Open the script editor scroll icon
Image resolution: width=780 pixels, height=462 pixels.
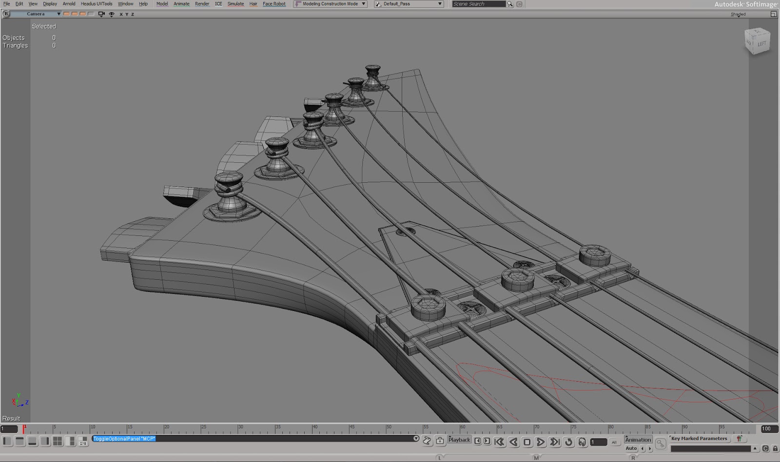click(x=427, y=441)
